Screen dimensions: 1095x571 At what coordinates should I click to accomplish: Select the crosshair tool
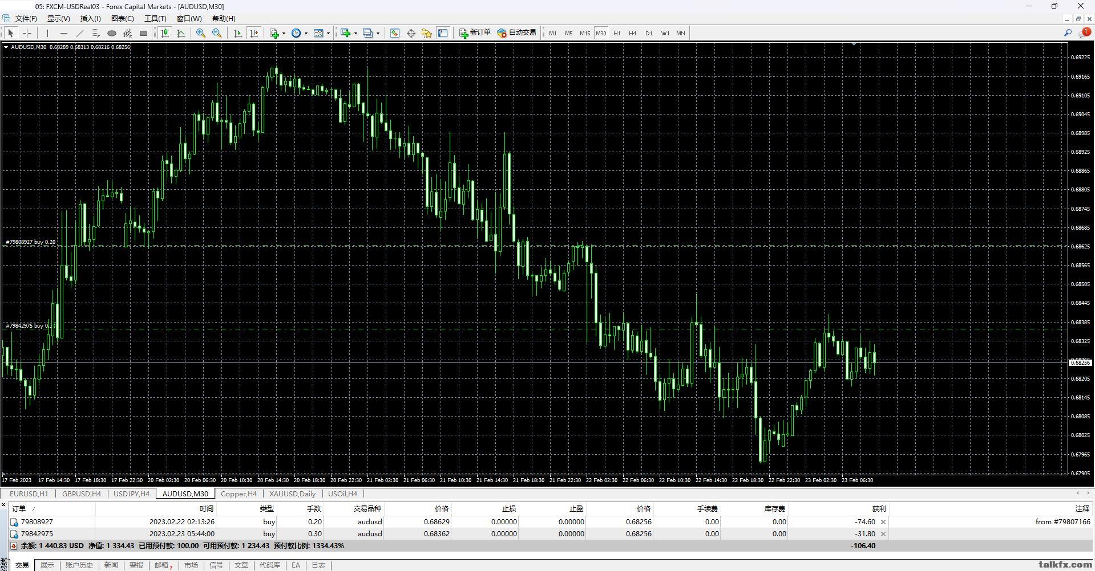point(26,33)
